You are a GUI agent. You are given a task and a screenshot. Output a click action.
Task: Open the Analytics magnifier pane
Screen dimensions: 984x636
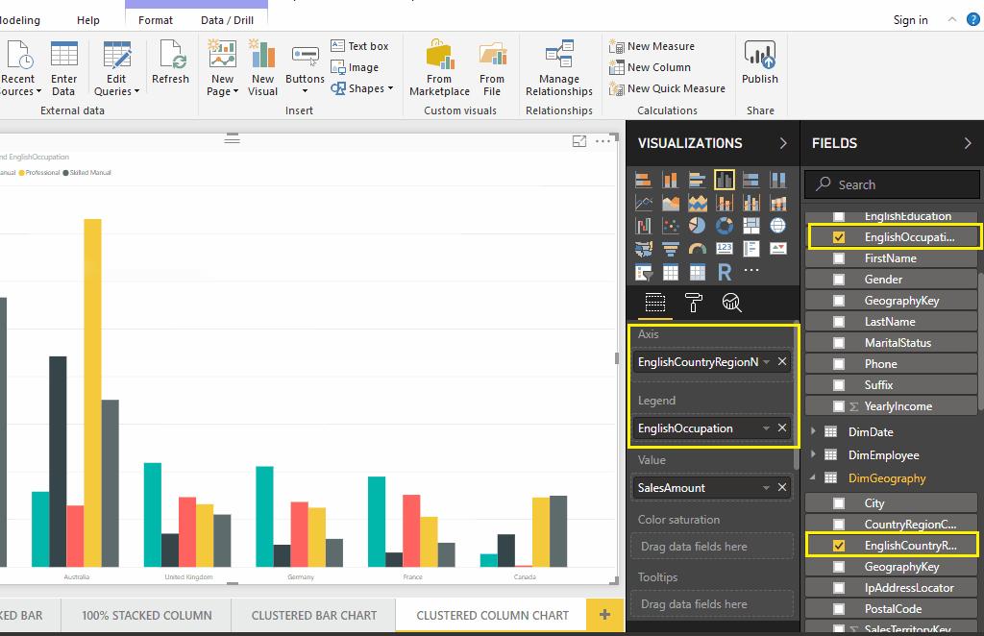tap(731, 303)
